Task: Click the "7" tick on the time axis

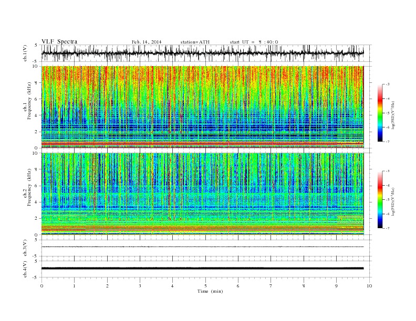Action: (271, 286)
